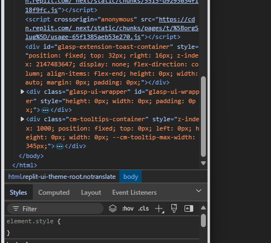
Task: Expand the glasp-ui-wrapper div node
Action: click(22, 92)
